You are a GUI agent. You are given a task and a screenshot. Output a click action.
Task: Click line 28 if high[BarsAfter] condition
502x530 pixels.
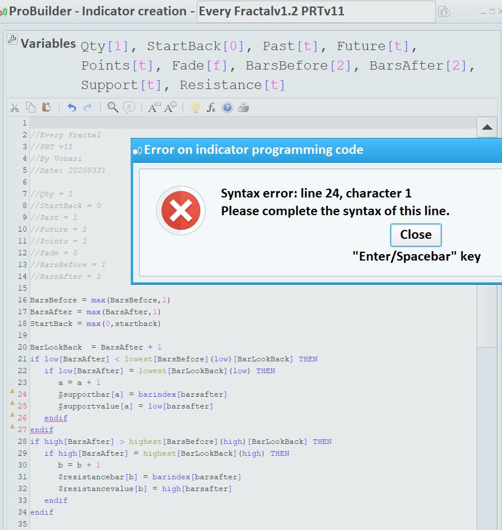click(181, 442)
